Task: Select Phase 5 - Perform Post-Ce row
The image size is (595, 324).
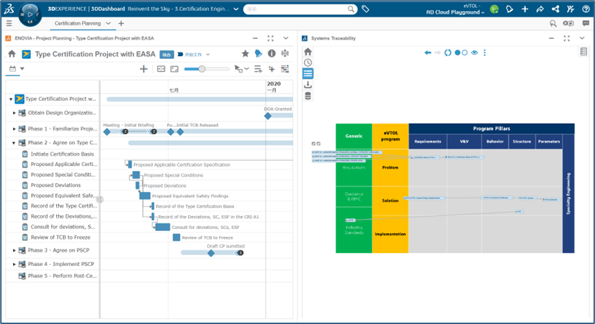Action: 62,276
